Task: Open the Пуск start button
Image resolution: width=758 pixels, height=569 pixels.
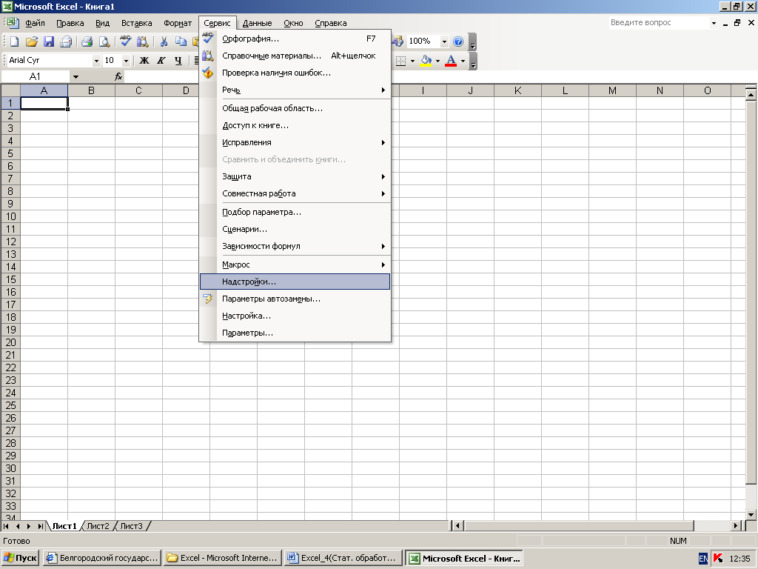Action: click(x=20, y=558)
